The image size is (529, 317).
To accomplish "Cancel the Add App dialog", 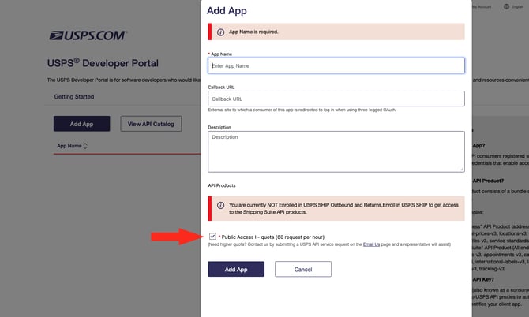I will [302, 269].
